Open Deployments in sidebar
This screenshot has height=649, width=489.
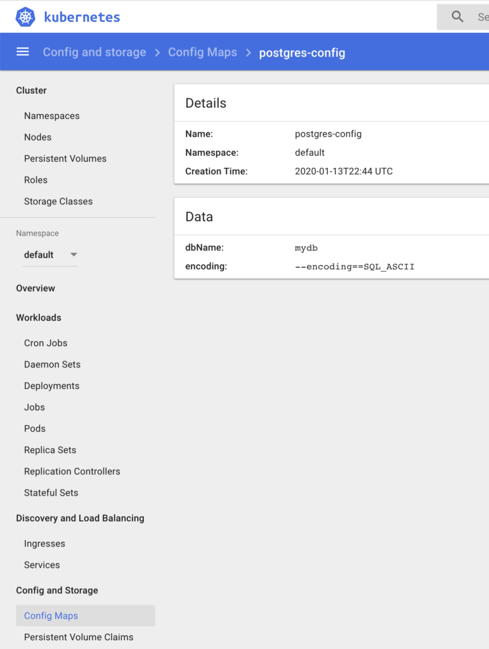coord(52,386)
